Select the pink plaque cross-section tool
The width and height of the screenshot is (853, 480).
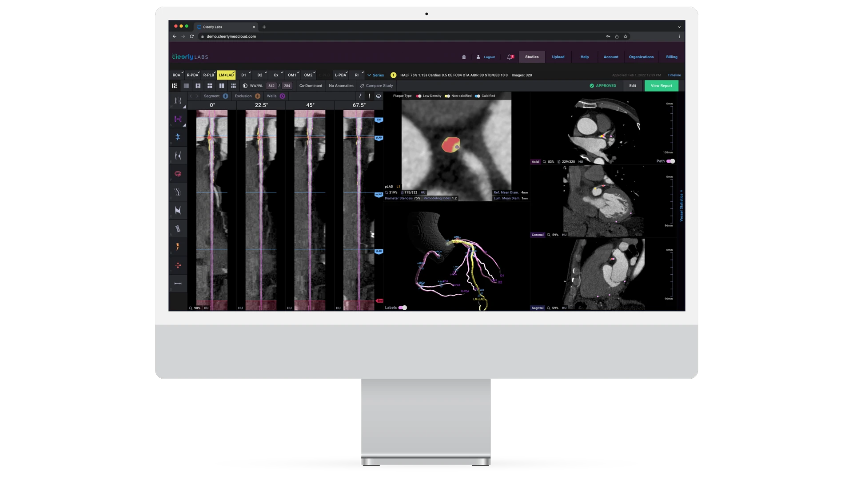178,174
